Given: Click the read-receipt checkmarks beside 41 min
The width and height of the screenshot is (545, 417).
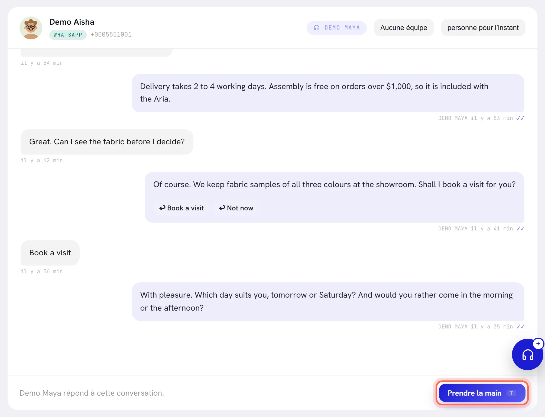Looking at the screenshot, I should [520, 229].
